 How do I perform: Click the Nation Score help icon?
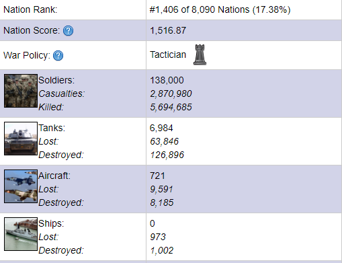pos(68,31)
